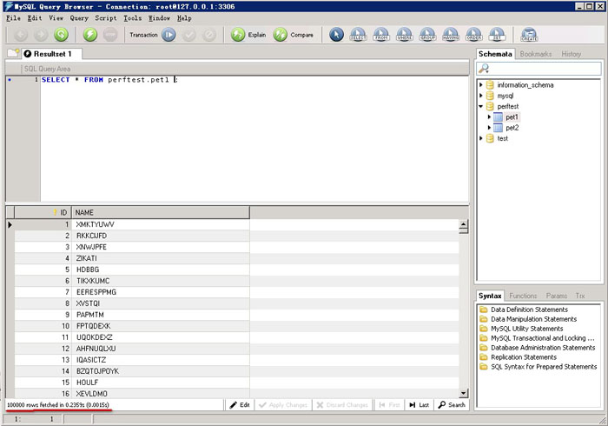The height and width of the screenshot is (426, 608).
Task: Switch to the Bookmarks tab
Action: click(x=536, y=54)
